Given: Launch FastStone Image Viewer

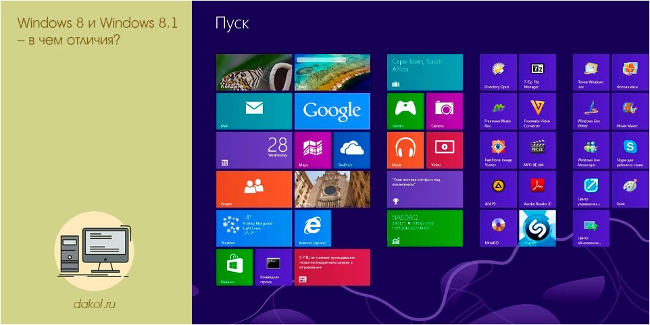Looking at the screenshot, I should (498, 150).
